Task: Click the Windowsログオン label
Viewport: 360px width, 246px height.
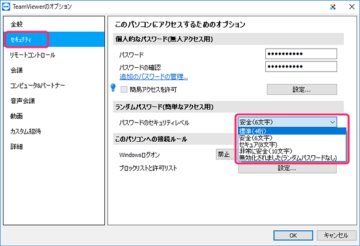Action: point(139,155)
